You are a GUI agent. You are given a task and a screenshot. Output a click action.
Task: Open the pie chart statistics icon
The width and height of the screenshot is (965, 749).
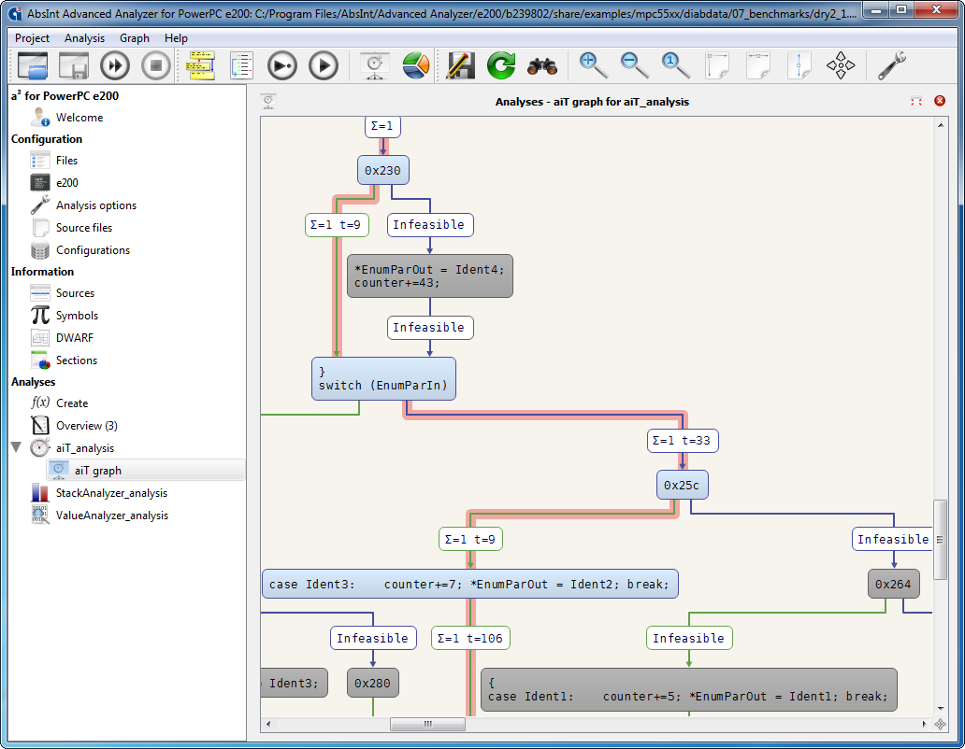coord(416,65)
